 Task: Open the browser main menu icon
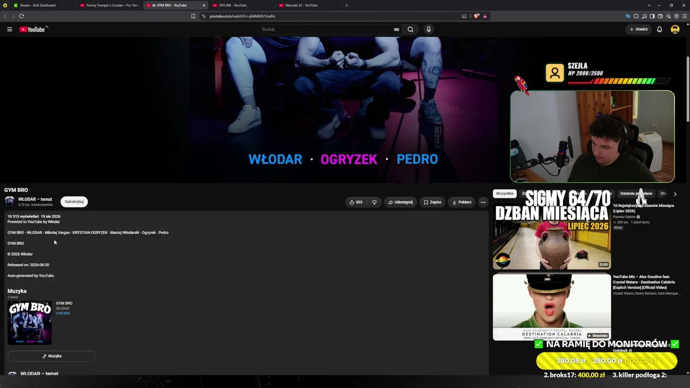(x=685, y=16)
